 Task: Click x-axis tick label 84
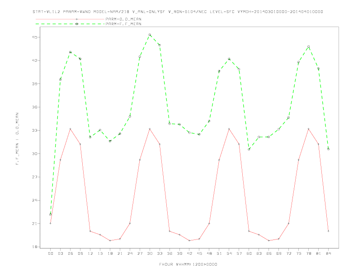click(329, 253)
